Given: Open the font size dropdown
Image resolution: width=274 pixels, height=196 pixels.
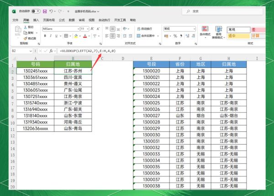Looking at the screenshot, I should point(88,28).
